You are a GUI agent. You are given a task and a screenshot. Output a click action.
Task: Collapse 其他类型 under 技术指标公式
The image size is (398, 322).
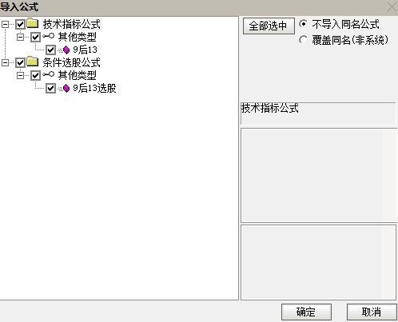click(20, 37)
